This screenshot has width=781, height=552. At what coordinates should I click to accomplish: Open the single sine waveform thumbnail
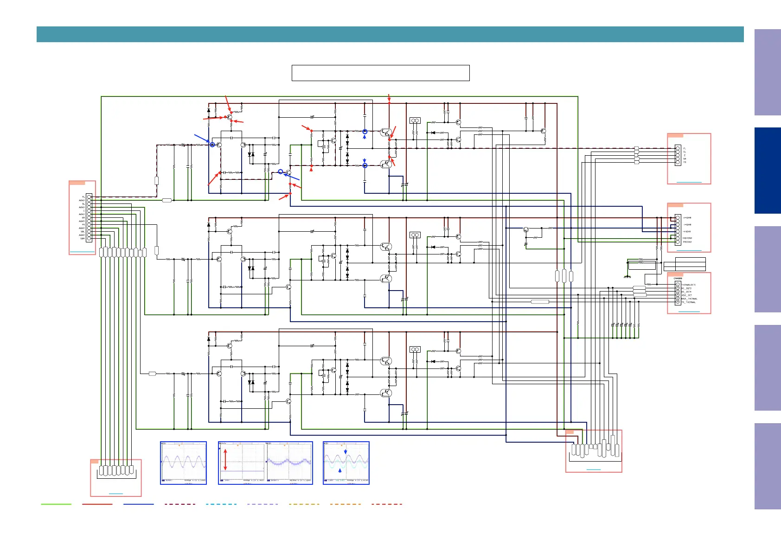click(184, 463)
